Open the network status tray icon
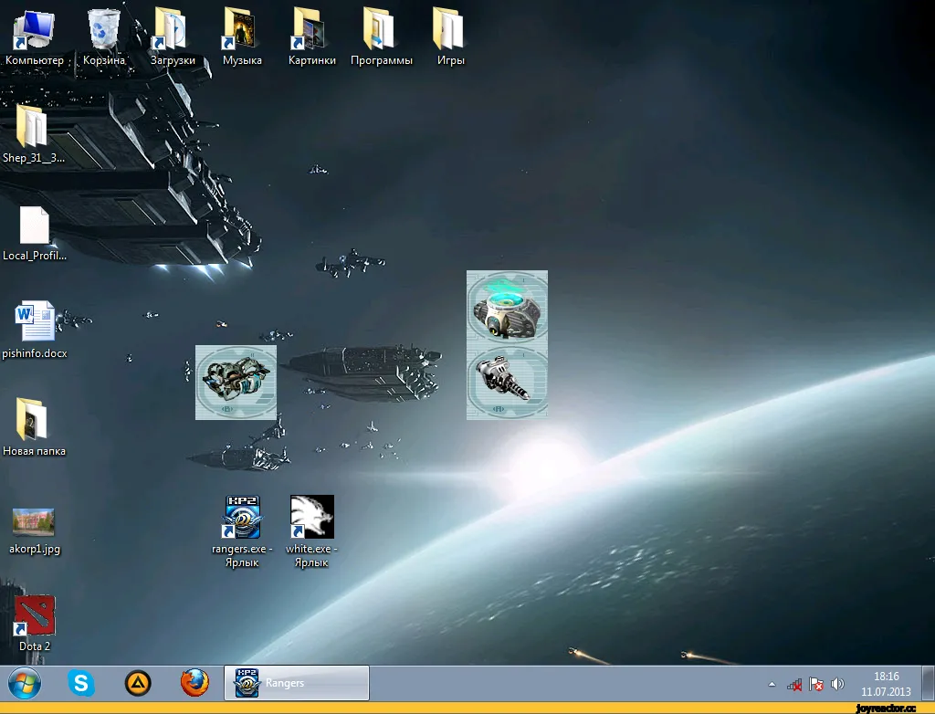Screen dimensions: 935x714 tap(794, 684)
